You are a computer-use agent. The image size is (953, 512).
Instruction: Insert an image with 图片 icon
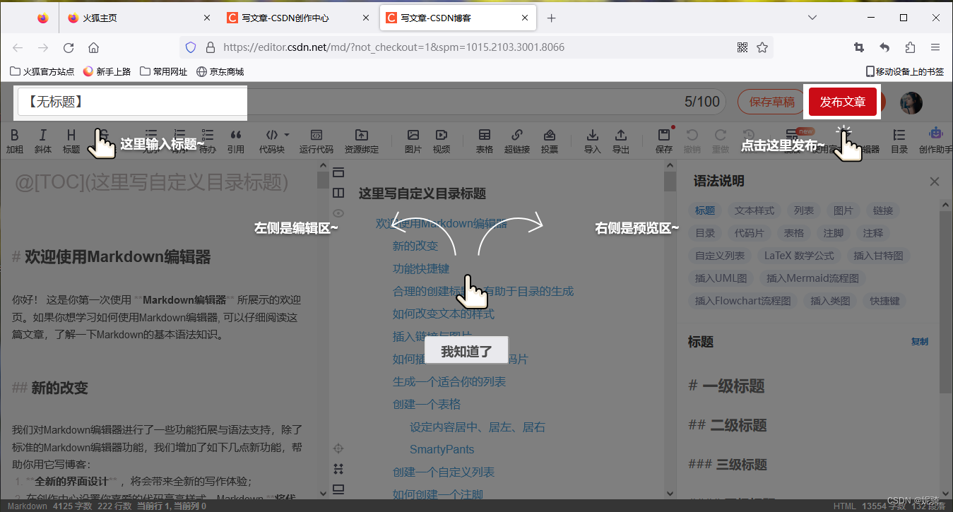pyautogui.click(x=413, y=141)
